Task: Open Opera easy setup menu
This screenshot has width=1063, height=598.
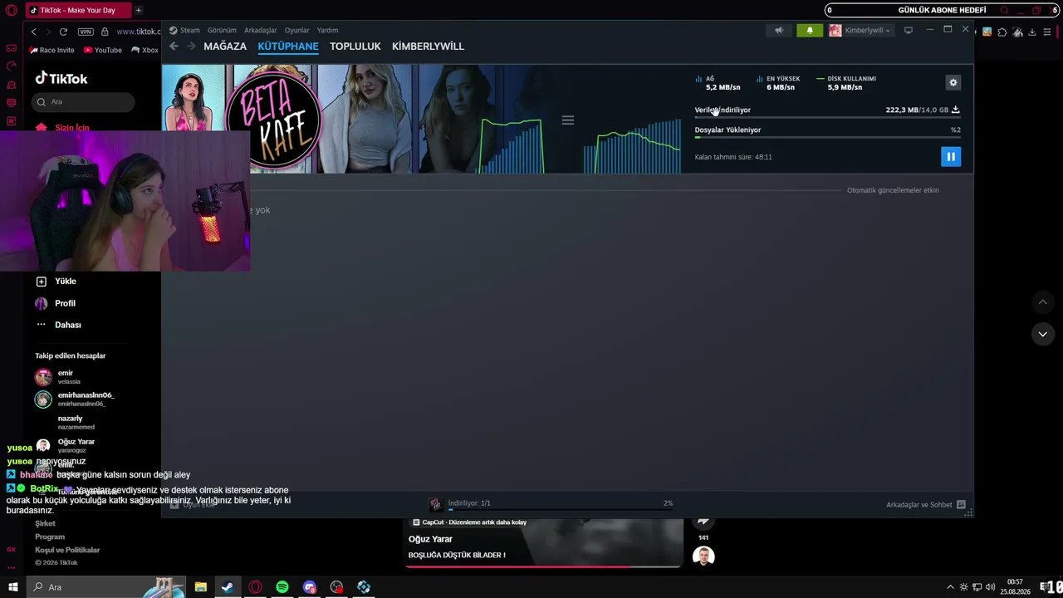Action: pyautogui.click(x=1046, y=32)
